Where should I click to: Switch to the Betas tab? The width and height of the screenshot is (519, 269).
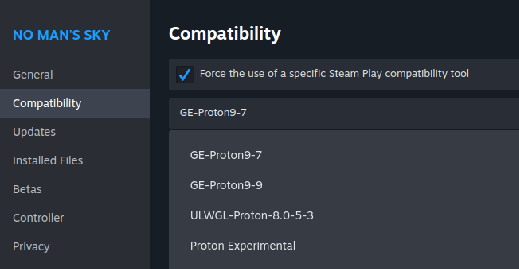[x=27, y=189]
